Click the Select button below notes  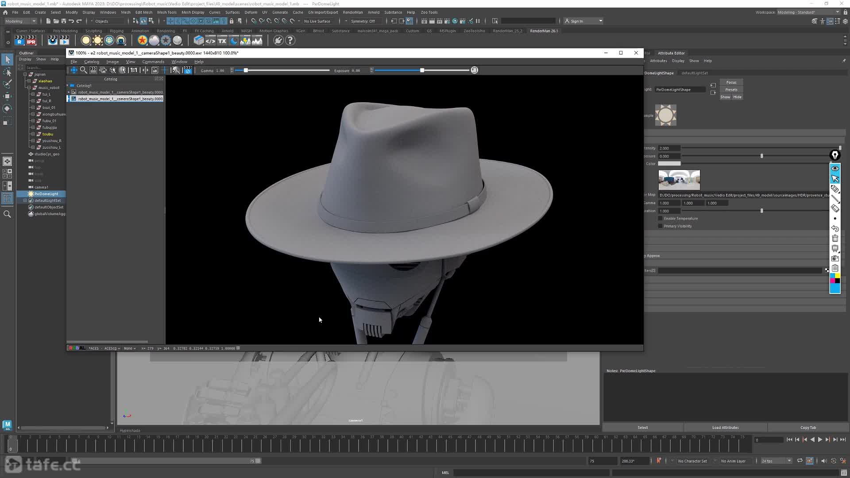pyautogui.click(x=643, y=428)
